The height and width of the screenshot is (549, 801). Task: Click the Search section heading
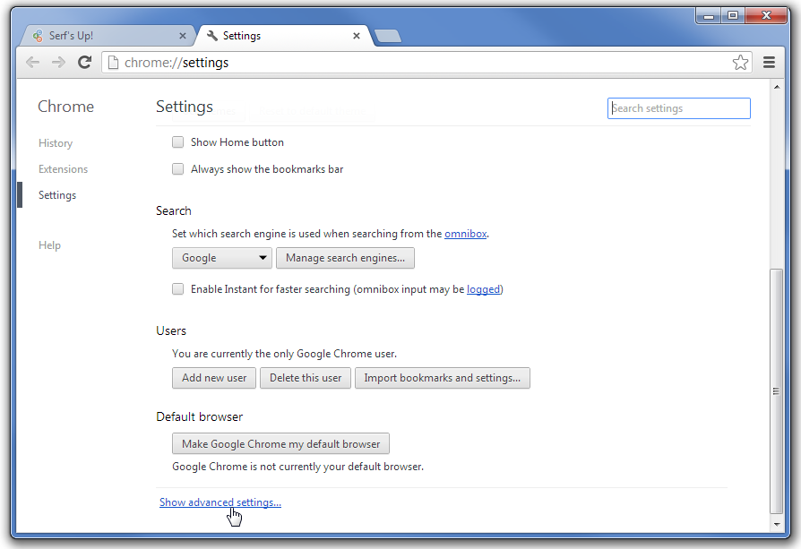174,211
